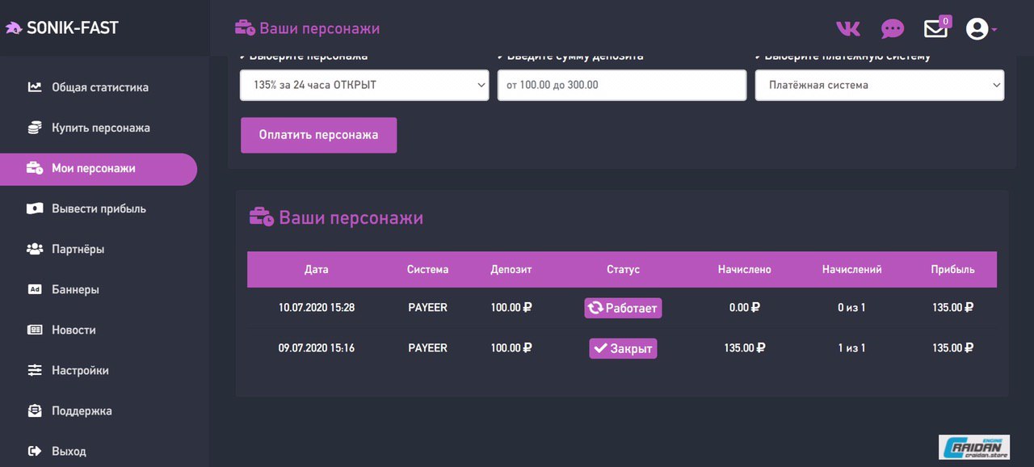Click the Оплатить персонажа button
The image size is (1034, 467).
point(318,135)
